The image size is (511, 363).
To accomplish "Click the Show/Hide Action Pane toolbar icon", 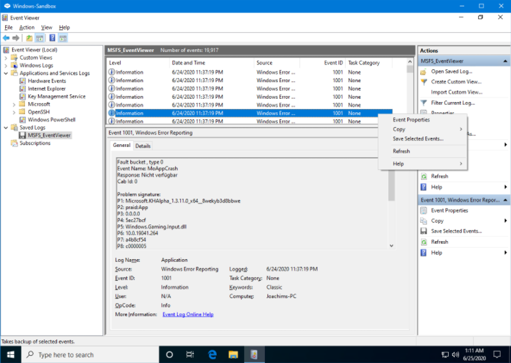I will [x=62, y=38].
